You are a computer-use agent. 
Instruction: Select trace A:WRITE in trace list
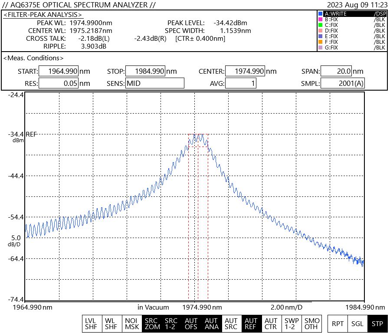[352, 14]
